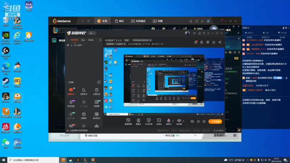Add 手机投屏 phone casting source

pyautogui.click(x=149, y=122)
